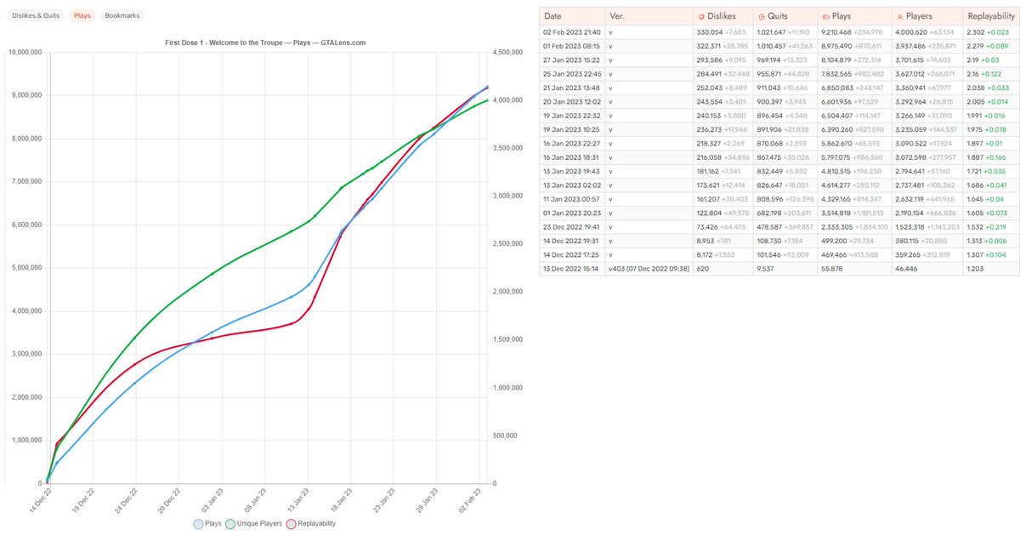Click the 9,210,468 plays value
Image resolution: width=1020 pixels, height=552 pixels.
836,31
